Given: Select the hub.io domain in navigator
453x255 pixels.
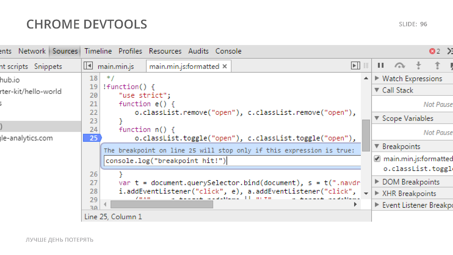Looking at the screenshot, I should (10, 80).
